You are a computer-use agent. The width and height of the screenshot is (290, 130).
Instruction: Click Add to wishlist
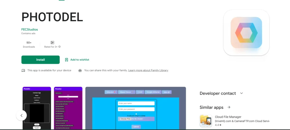click(80, 60)
